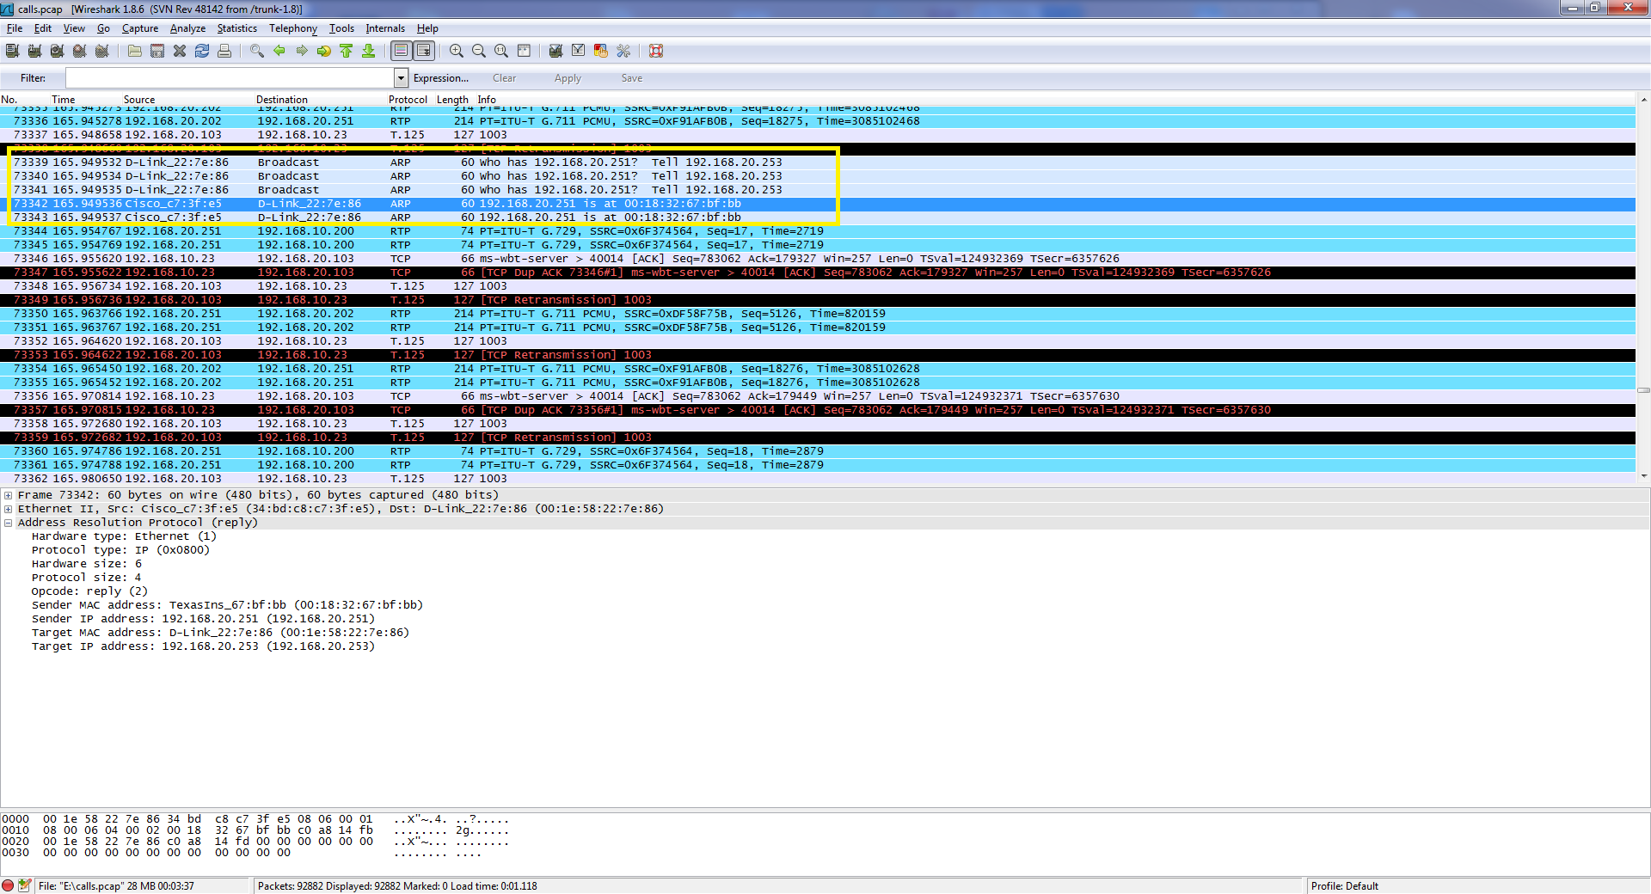This screenshot has height=894, width=1651.
Task: Click the Help lifebuoy icon
Action: click(656, 52)
